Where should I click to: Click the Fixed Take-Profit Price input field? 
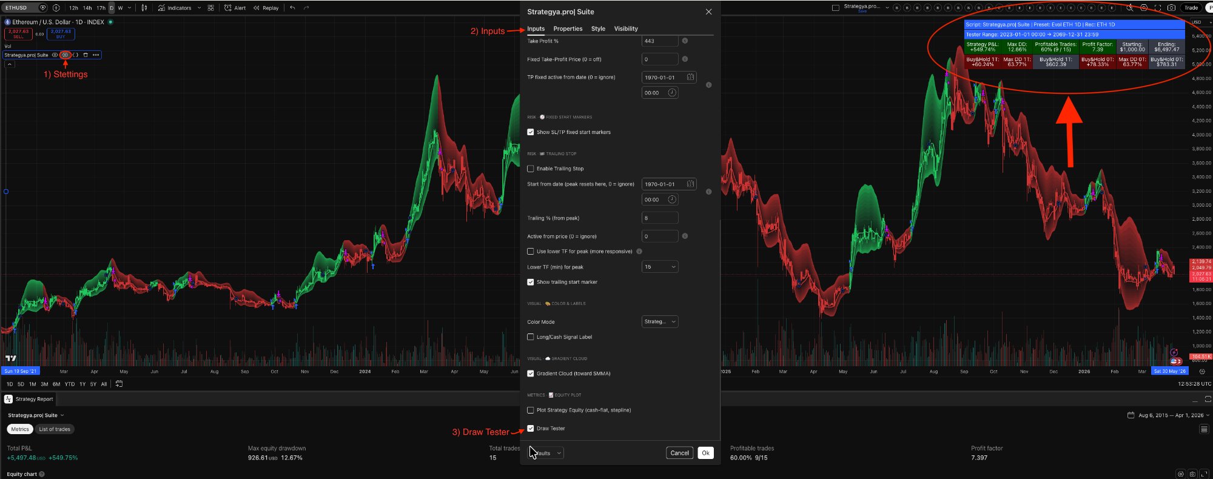pos(660,59)
